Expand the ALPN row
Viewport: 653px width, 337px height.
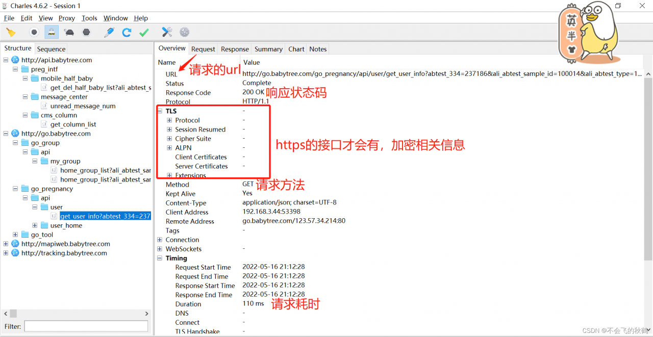coord(169,148)
